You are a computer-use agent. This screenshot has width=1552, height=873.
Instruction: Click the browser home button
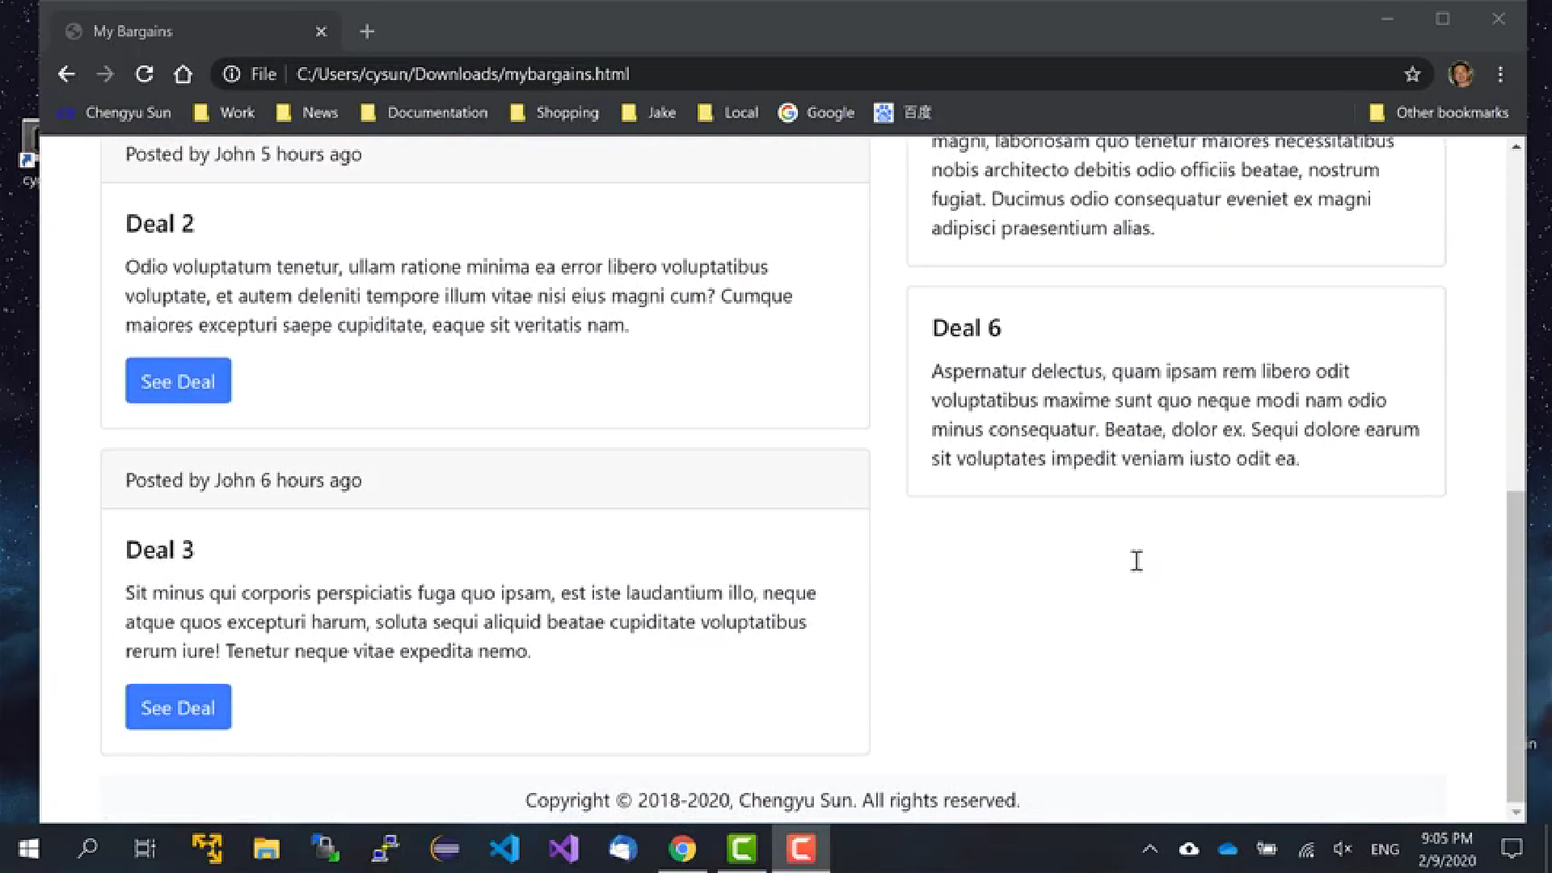pyautogui.click(x=183, y=74)
